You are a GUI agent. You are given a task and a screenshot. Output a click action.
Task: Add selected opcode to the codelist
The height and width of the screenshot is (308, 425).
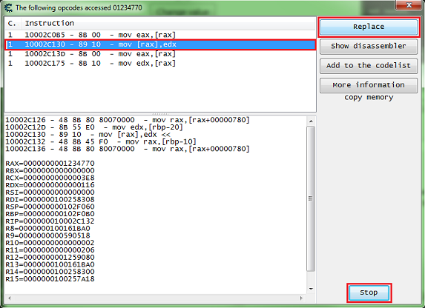point(369,66)
